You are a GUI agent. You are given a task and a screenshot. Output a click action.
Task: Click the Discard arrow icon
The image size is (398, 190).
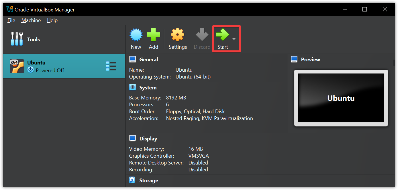point(202,35)
